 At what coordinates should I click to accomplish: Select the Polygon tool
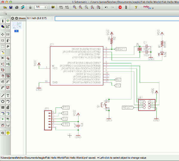point(8,107)
